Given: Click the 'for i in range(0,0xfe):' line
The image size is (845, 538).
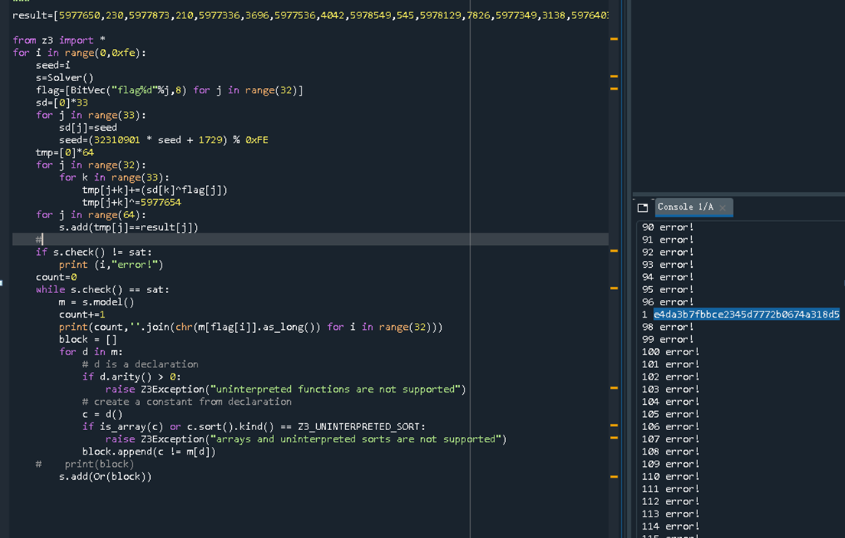Looking at the screenshot, I should pyautogui.click(x=80, y=53).
